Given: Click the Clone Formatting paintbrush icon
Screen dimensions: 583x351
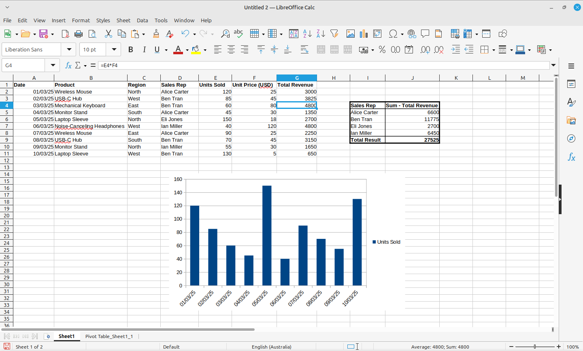Looking at the screenshot, I should (x=156, y=34).
